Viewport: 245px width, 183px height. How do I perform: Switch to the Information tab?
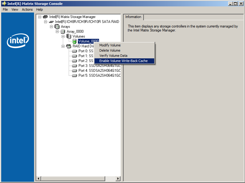click(133, 17)
